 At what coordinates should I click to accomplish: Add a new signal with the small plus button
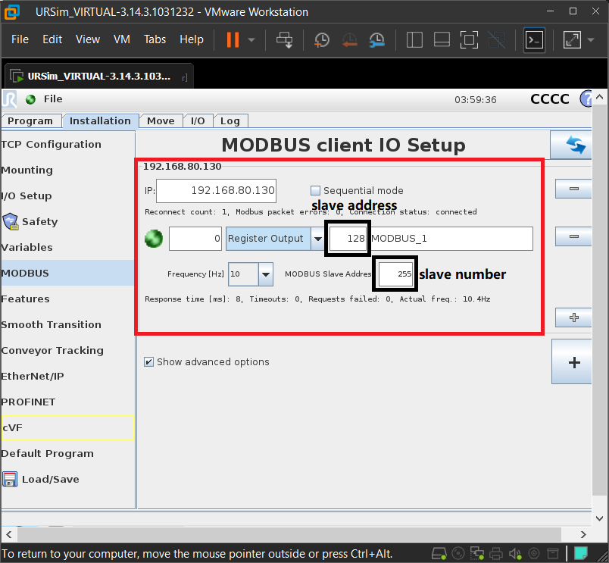[x=573, y=317]
